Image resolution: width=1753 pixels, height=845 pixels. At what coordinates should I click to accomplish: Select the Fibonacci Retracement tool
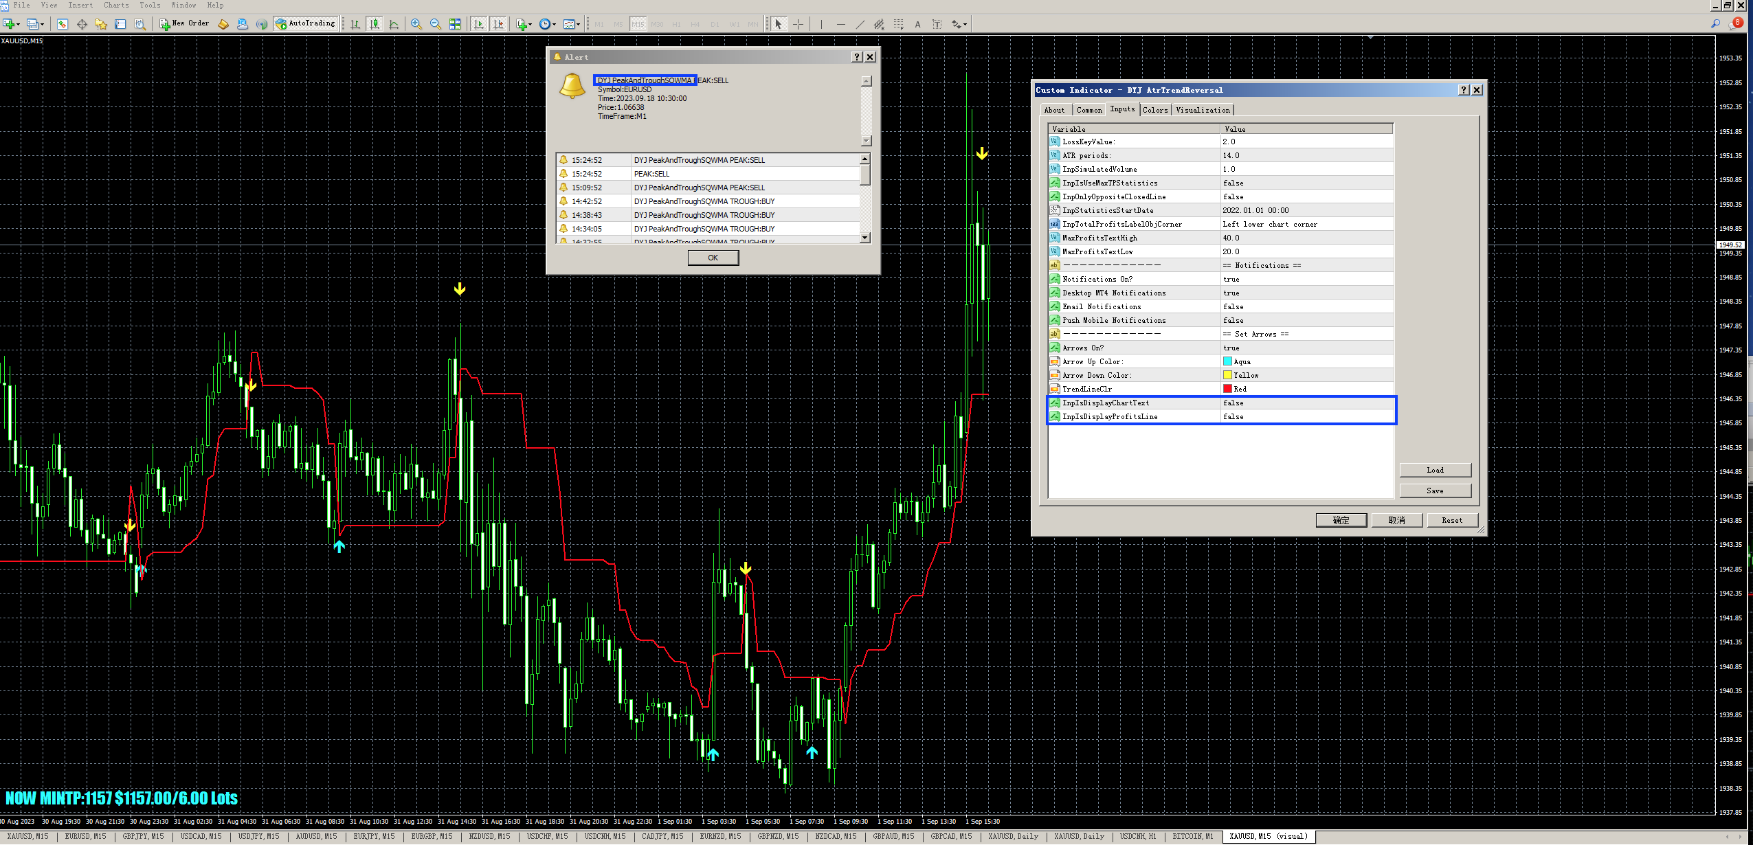[x=898, y=24]
